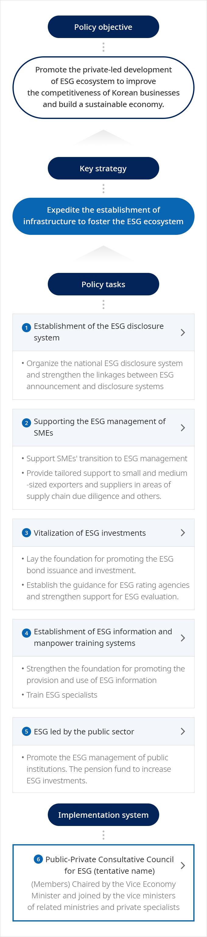
Task: Open manpower training systems chevron arrow
Action: coord(183,638)
